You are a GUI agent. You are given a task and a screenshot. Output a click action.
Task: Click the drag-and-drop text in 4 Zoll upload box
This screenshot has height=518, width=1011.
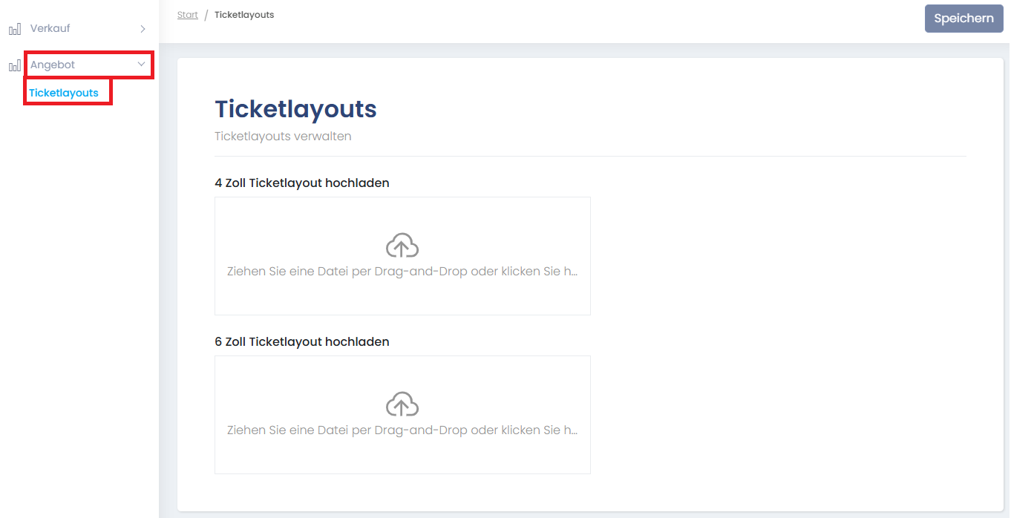point(402,272)
